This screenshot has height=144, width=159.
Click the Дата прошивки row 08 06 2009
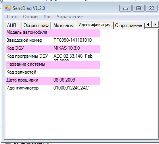(x=53, y=81)
